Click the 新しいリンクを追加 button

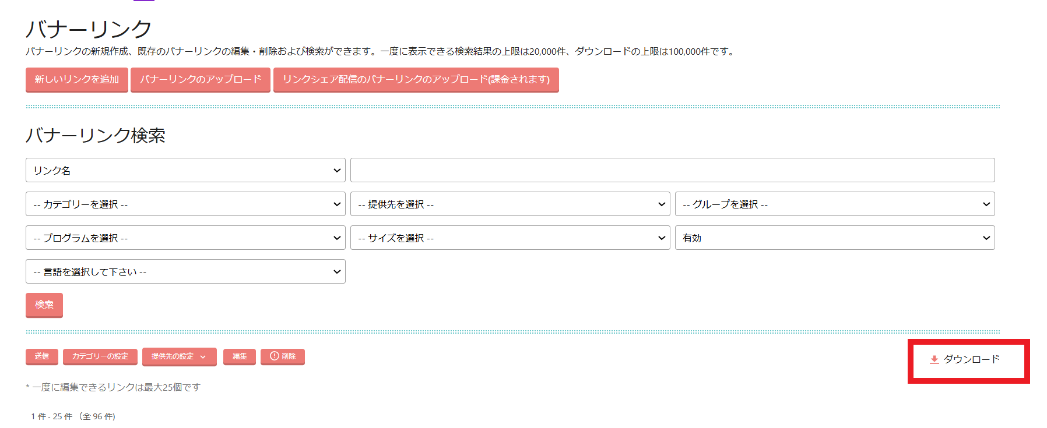click(x=76, y=79)
